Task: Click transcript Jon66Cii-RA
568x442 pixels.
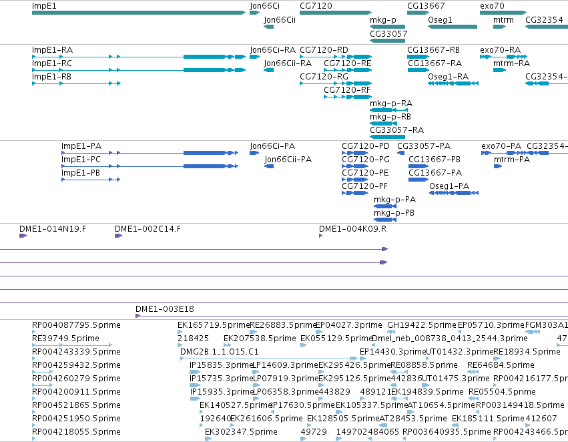Action: click(269, 70)
